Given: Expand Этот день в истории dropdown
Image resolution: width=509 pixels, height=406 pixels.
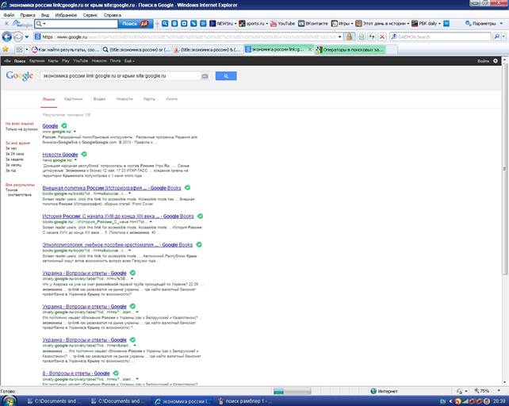Looking at the screenshot, I should tap(408, 24).
